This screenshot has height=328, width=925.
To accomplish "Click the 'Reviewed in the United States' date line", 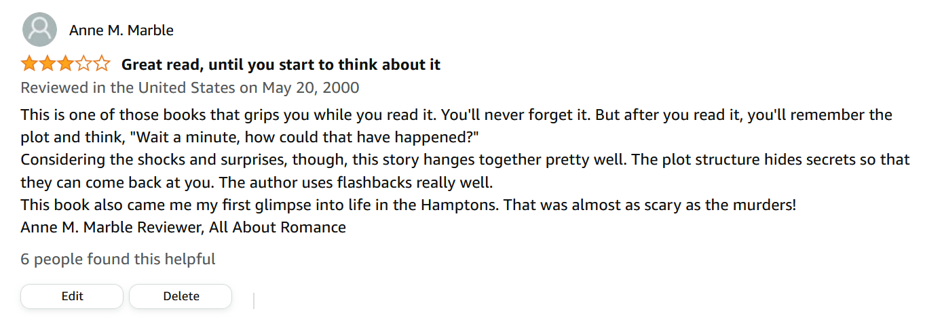I will pos(190,87).
